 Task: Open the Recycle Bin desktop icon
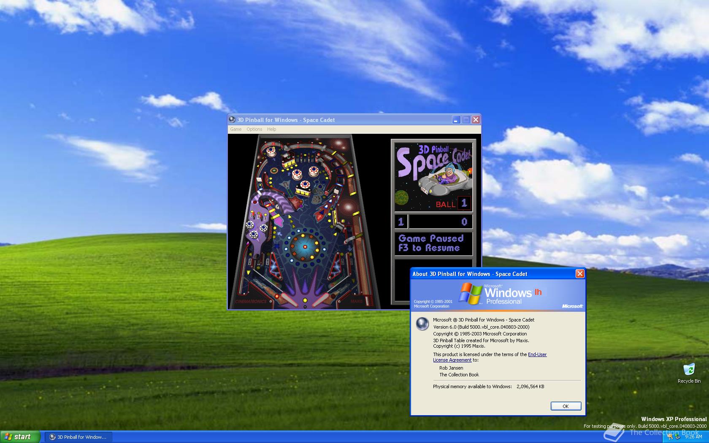click(x=689, y=373)
